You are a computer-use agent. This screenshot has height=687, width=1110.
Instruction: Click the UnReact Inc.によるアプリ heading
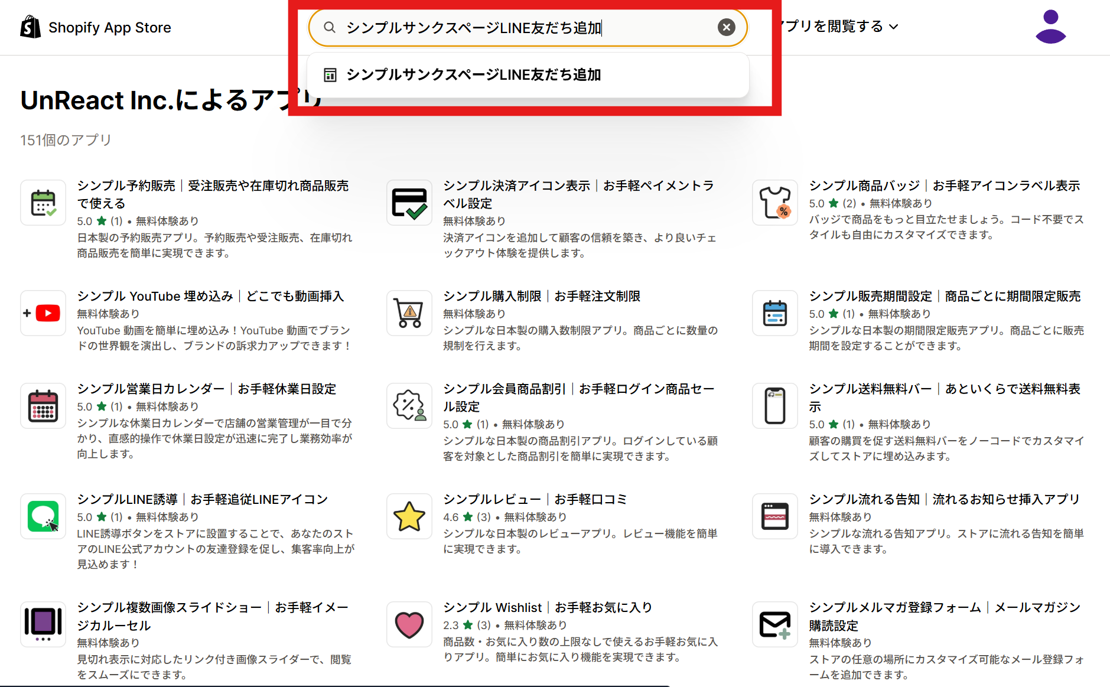coord(171,100)
